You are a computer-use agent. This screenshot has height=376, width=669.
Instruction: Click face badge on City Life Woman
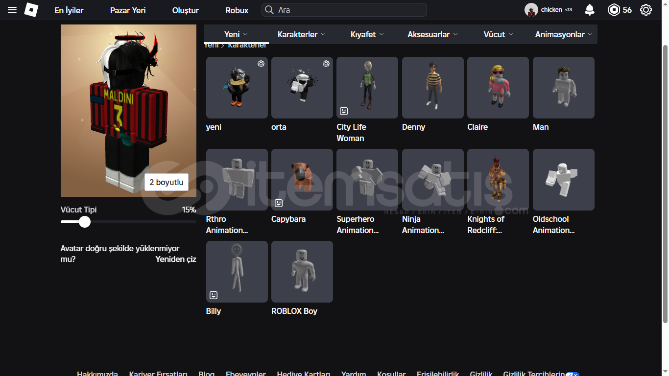[344, 111]
